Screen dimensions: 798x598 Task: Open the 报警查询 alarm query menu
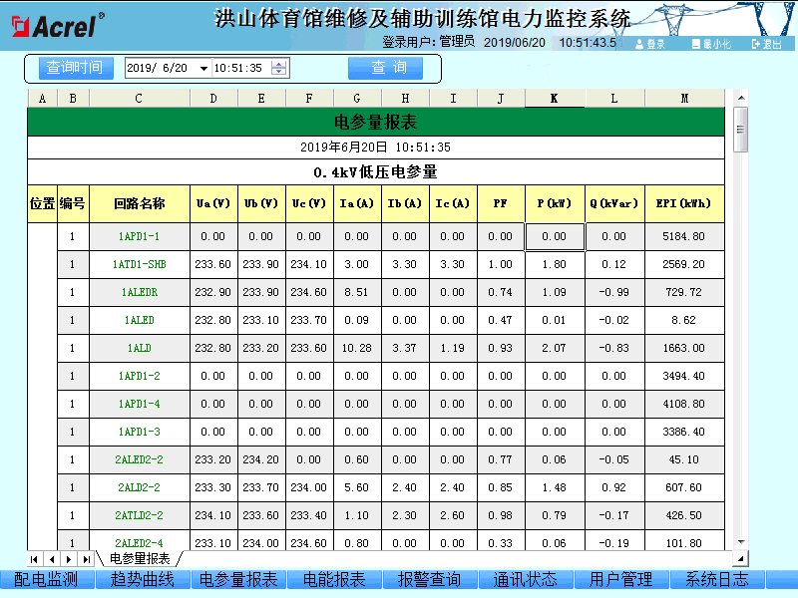coord(430,579)
